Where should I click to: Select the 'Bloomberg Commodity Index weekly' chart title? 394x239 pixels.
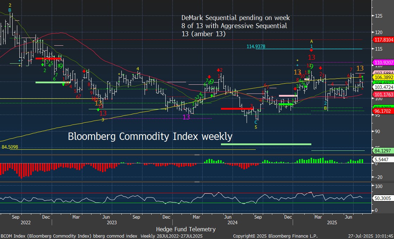[x=150, y=137]
